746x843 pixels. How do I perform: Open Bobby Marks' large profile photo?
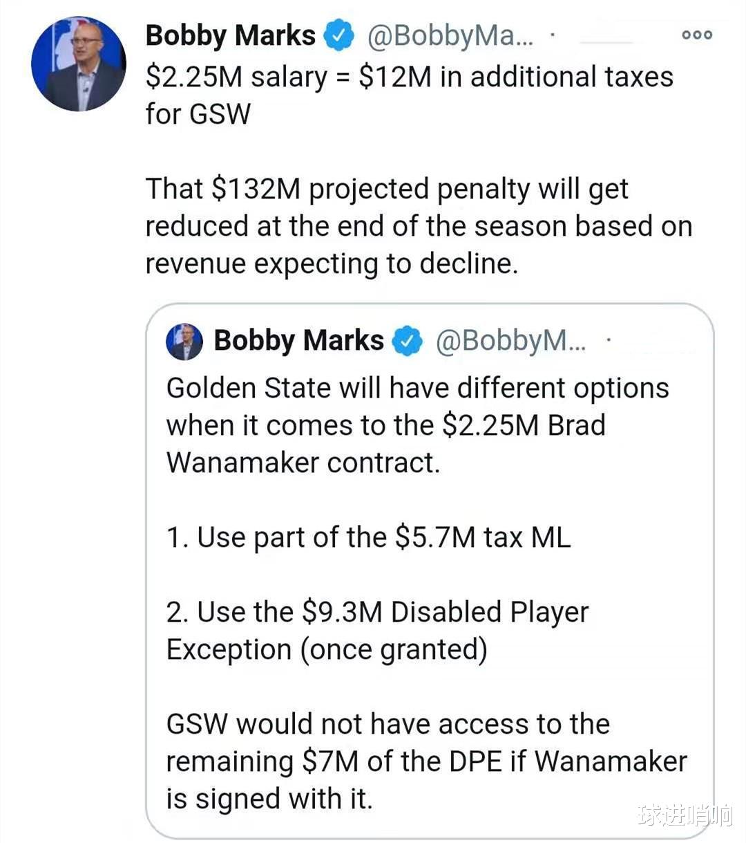tap(78, 64)
